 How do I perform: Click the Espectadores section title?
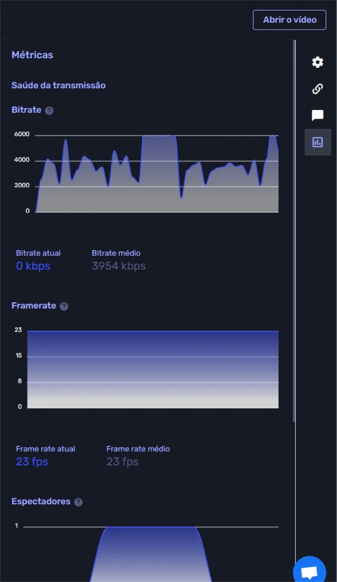(x=41, y=501)
